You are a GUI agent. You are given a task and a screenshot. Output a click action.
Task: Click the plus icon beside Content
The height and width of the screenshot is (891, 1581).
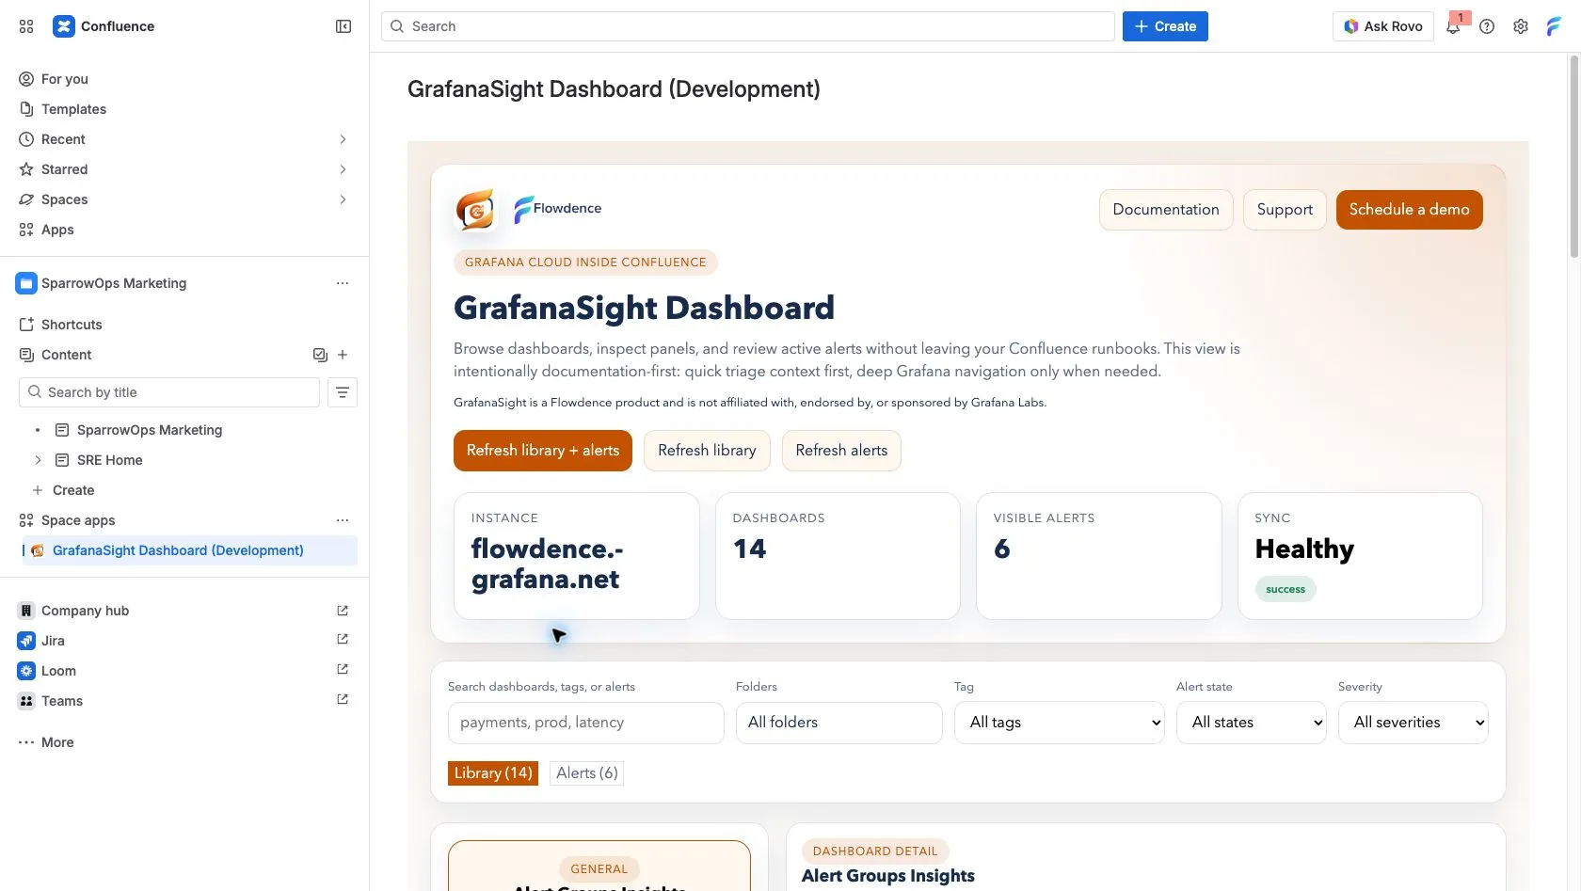(x=343, y=355)
